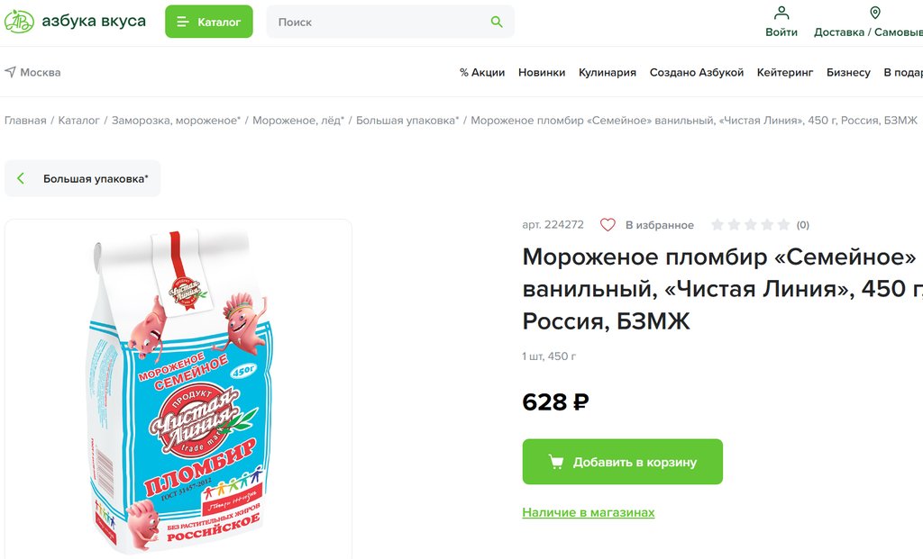This screenshot has height=559, width=923.
Task: Go back to Большая упаковка category
Action: (x=82, y=178)
